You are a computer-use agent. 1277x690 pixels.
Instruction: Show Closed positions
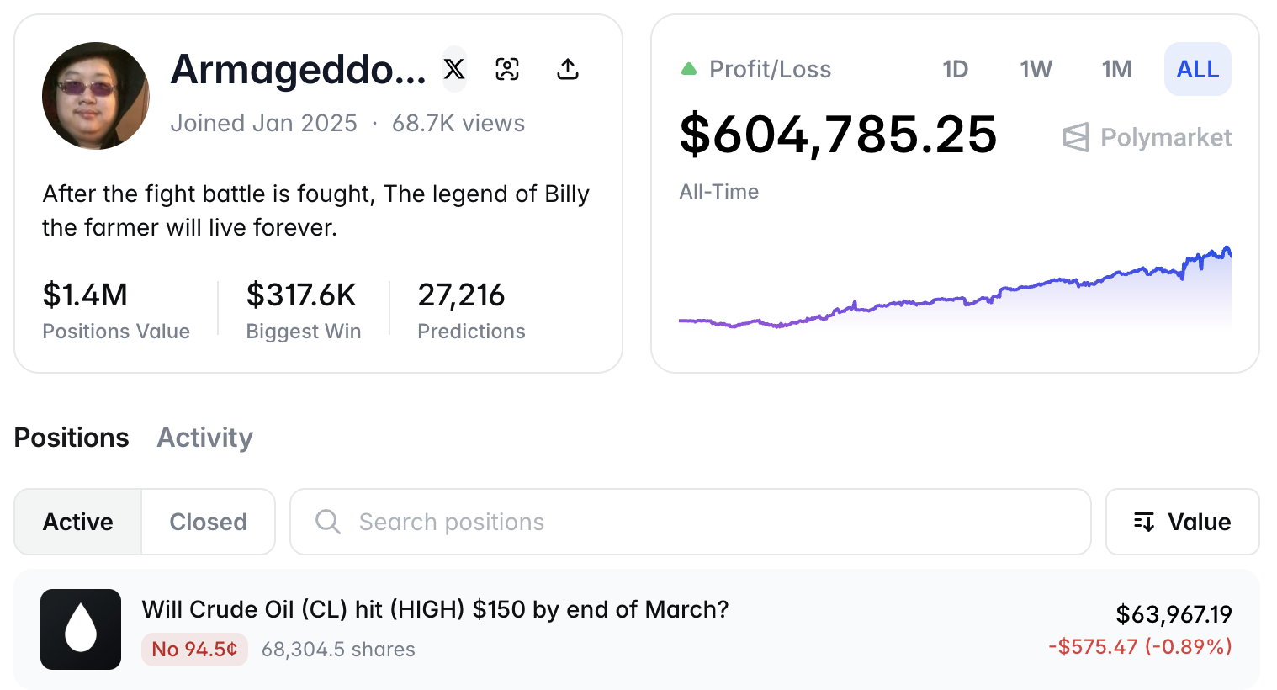208,522
